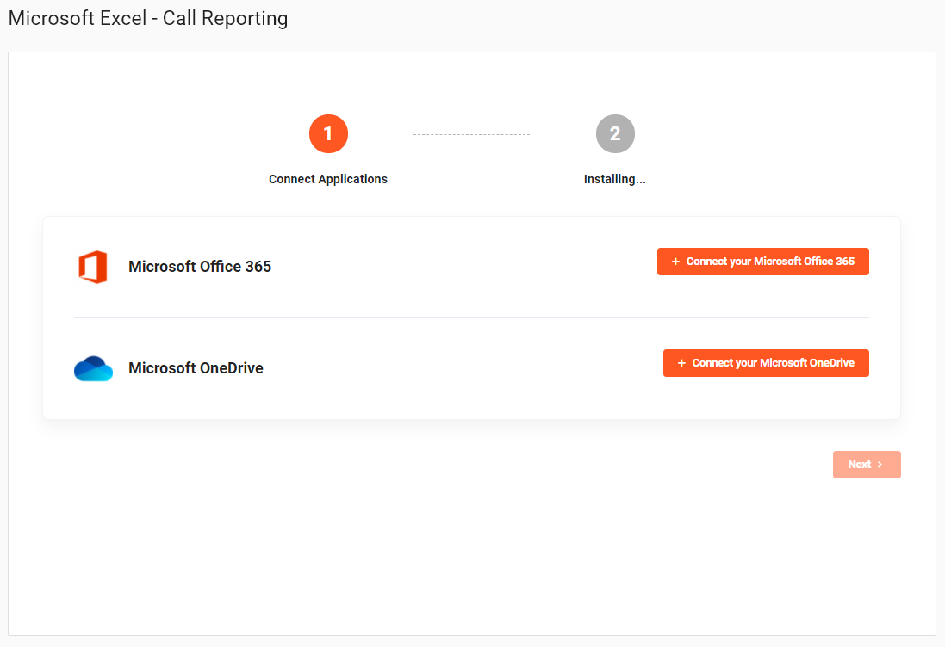945x647 pixels.
Task: Click the 'Microsoft Excel - Call Reporting' page heading
Action: click(148, 18)
